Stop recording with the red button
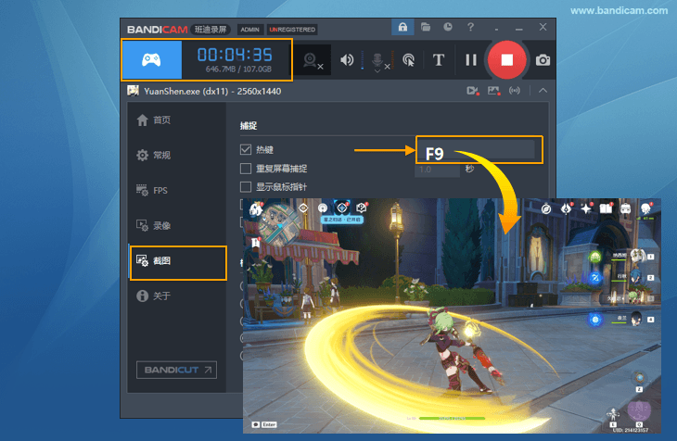 click(x=506, y=60)
